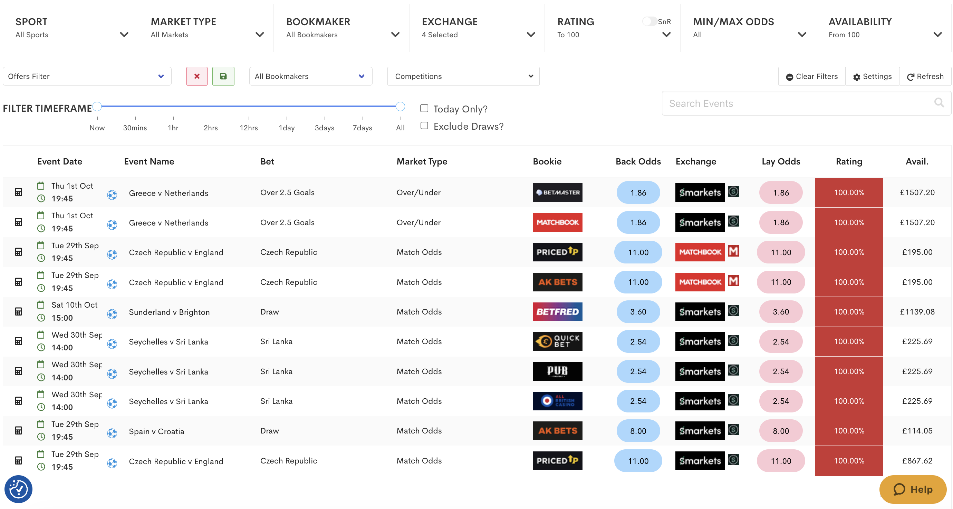Screen dimensions: 953x509
Task: Click the Betfred bookie logo
Action: pos(557,311)
